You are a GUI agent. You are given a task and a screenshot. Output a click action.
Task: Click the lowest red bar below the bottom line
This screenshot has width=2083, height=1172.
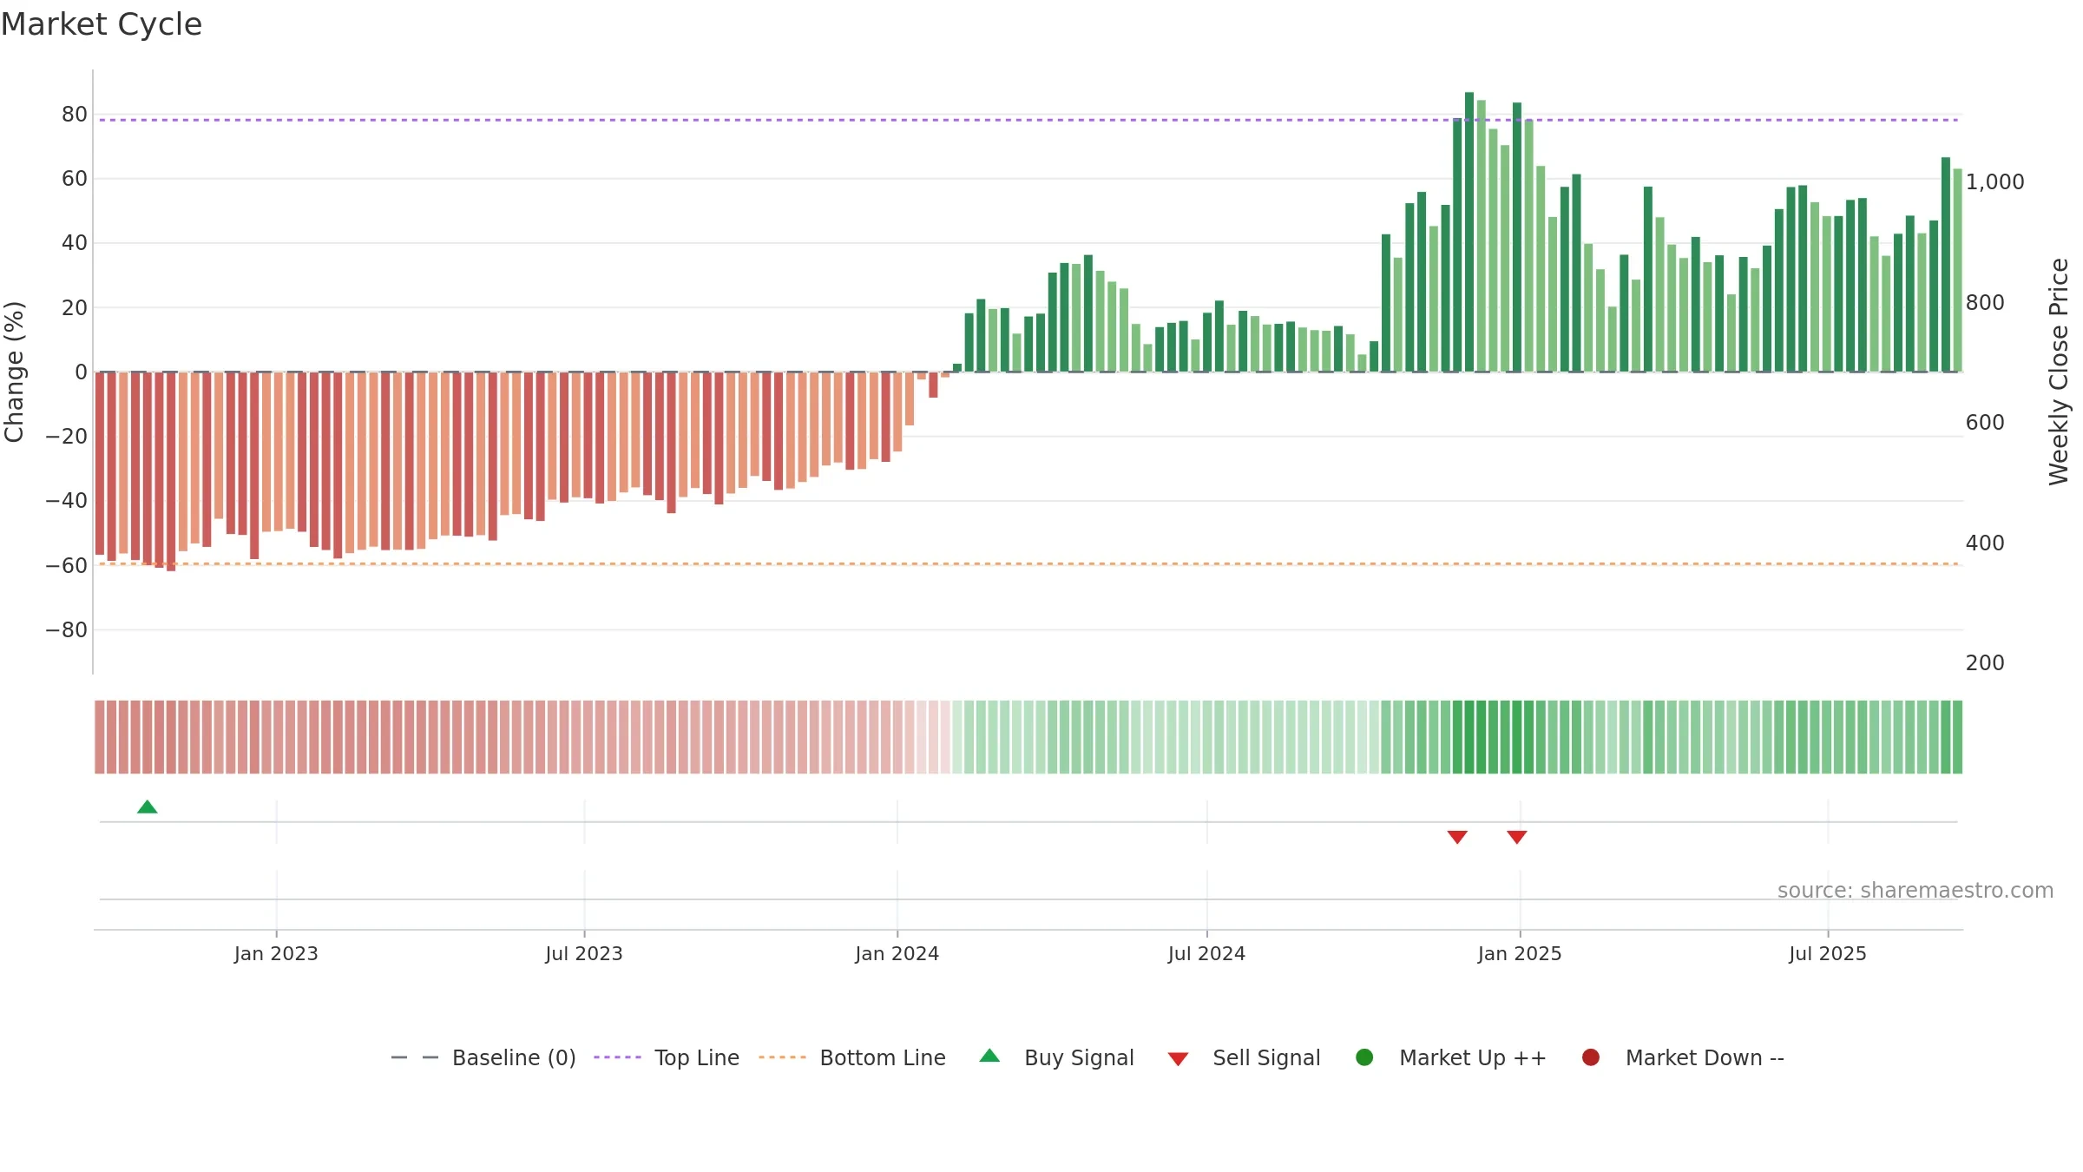(171, 471)
